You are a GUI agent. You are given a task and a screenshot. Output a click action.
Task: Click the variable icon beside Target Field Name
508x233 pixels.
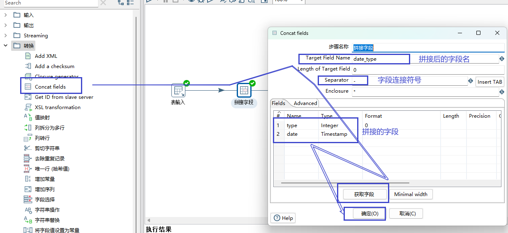click(x=501, y=59)
